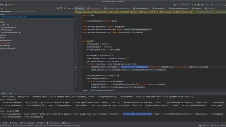The height and width of the screenshot is (127, 226).
Task: Click 'def main():' in the editor
Action: 88,41
